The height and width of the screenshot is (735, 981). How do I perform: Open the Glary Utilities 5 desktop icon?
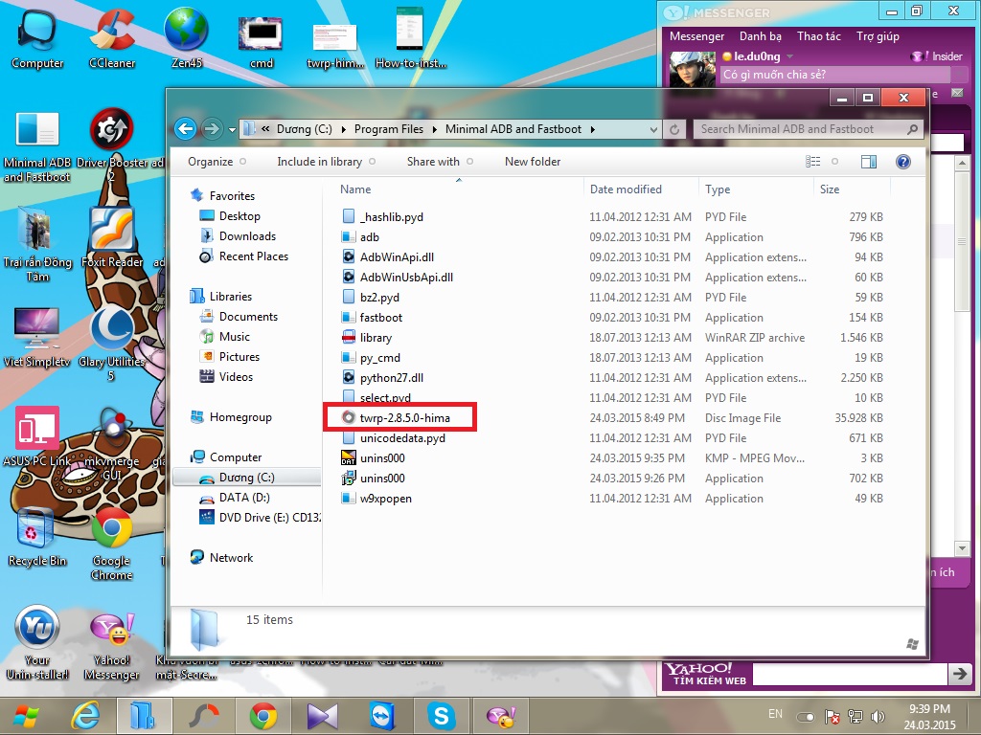(111, 343)
